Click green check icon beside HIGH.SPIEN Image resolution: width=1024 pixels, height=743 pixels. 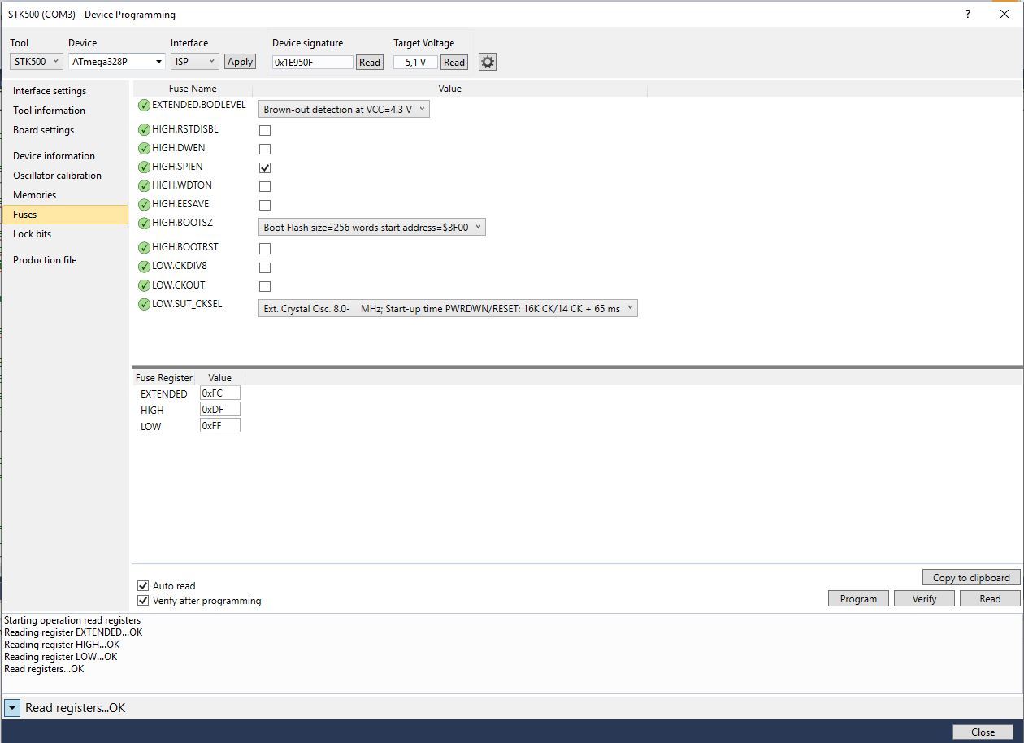(x=144, y=167)
